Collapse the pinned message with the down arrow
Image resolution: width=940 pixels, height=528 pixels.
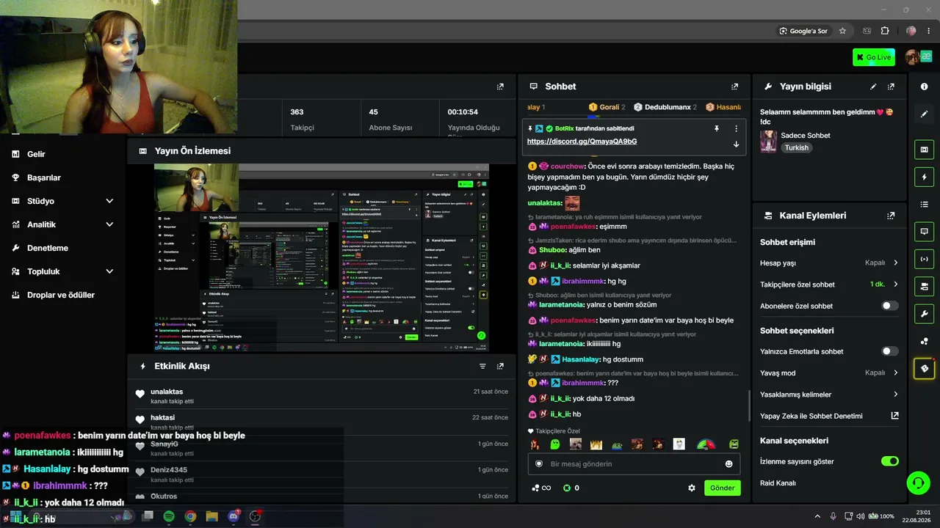coord(736,144)
